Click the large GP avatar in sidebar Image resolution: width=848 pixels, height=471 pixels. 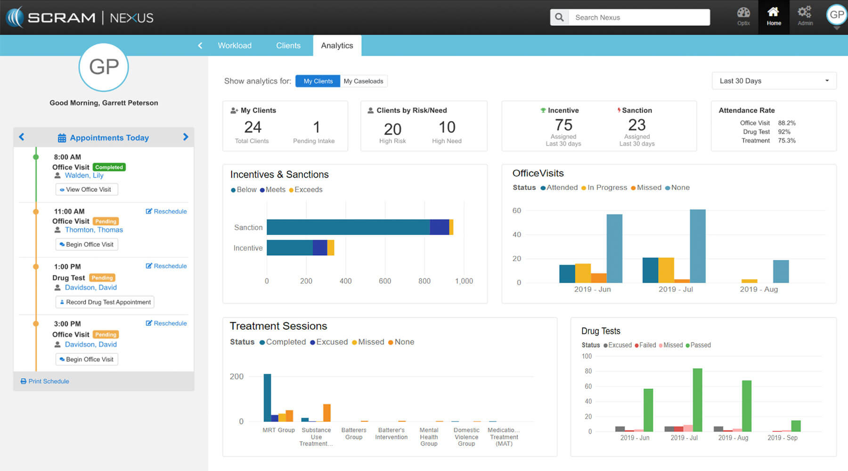(104, 67)
